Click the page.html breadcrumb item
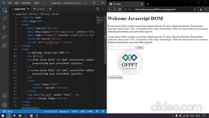 pyautogui.click(x=20, y=14)
